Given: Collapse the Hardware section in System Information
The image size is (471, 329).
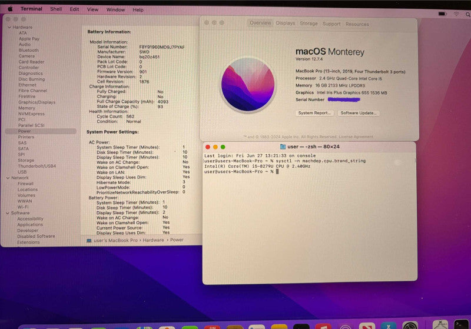Looking at the screenshot, I should (x=9, y=27).
